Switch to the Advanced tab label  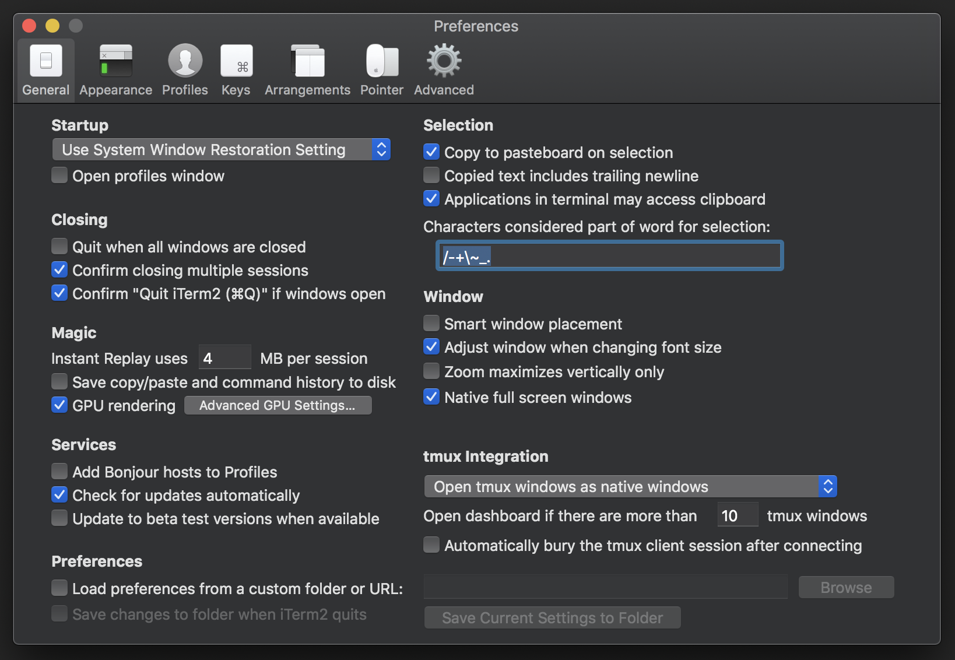[444, 90]
